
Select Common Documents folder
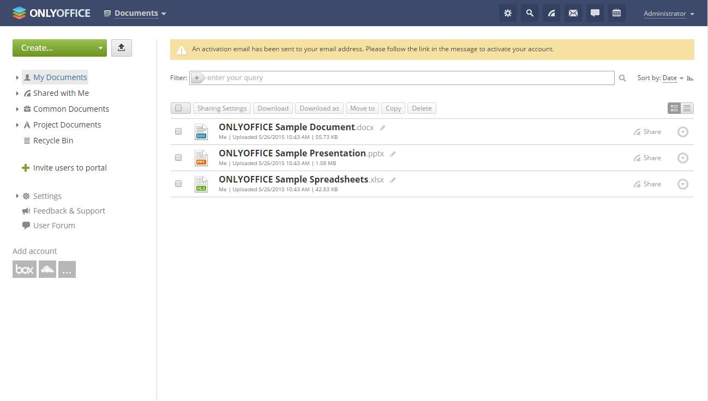71,109
